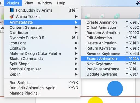Choose AnimateMate menu entry
Image resolution: width=140 pixels, height=103 pixels.
(x=42, y=22)
